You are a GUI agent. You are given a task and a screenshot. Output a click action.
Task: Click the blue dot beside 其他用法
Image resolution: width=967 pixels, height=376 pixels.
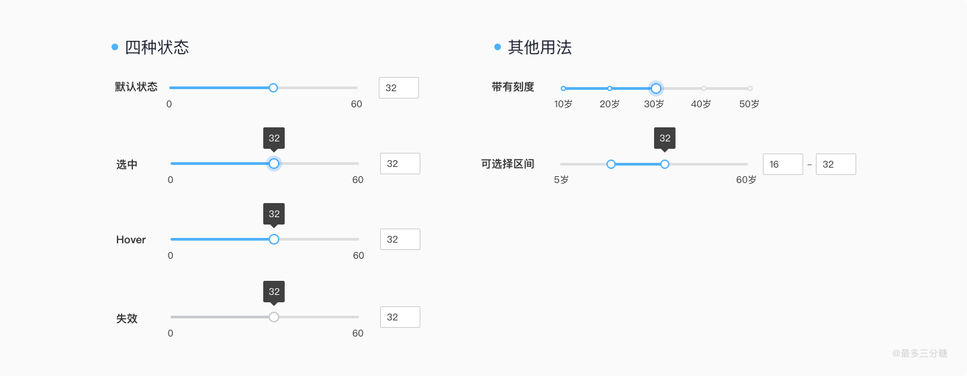[498, 47]
